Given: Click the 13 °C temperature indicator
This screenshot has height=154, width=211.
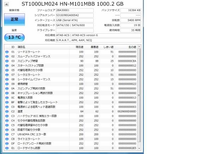Looking at the screenshot, I should [x=14, y=38].
